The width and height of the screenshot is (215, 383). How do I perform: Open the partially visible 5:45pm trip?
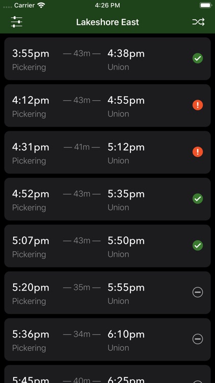click(x=107, y=374)
